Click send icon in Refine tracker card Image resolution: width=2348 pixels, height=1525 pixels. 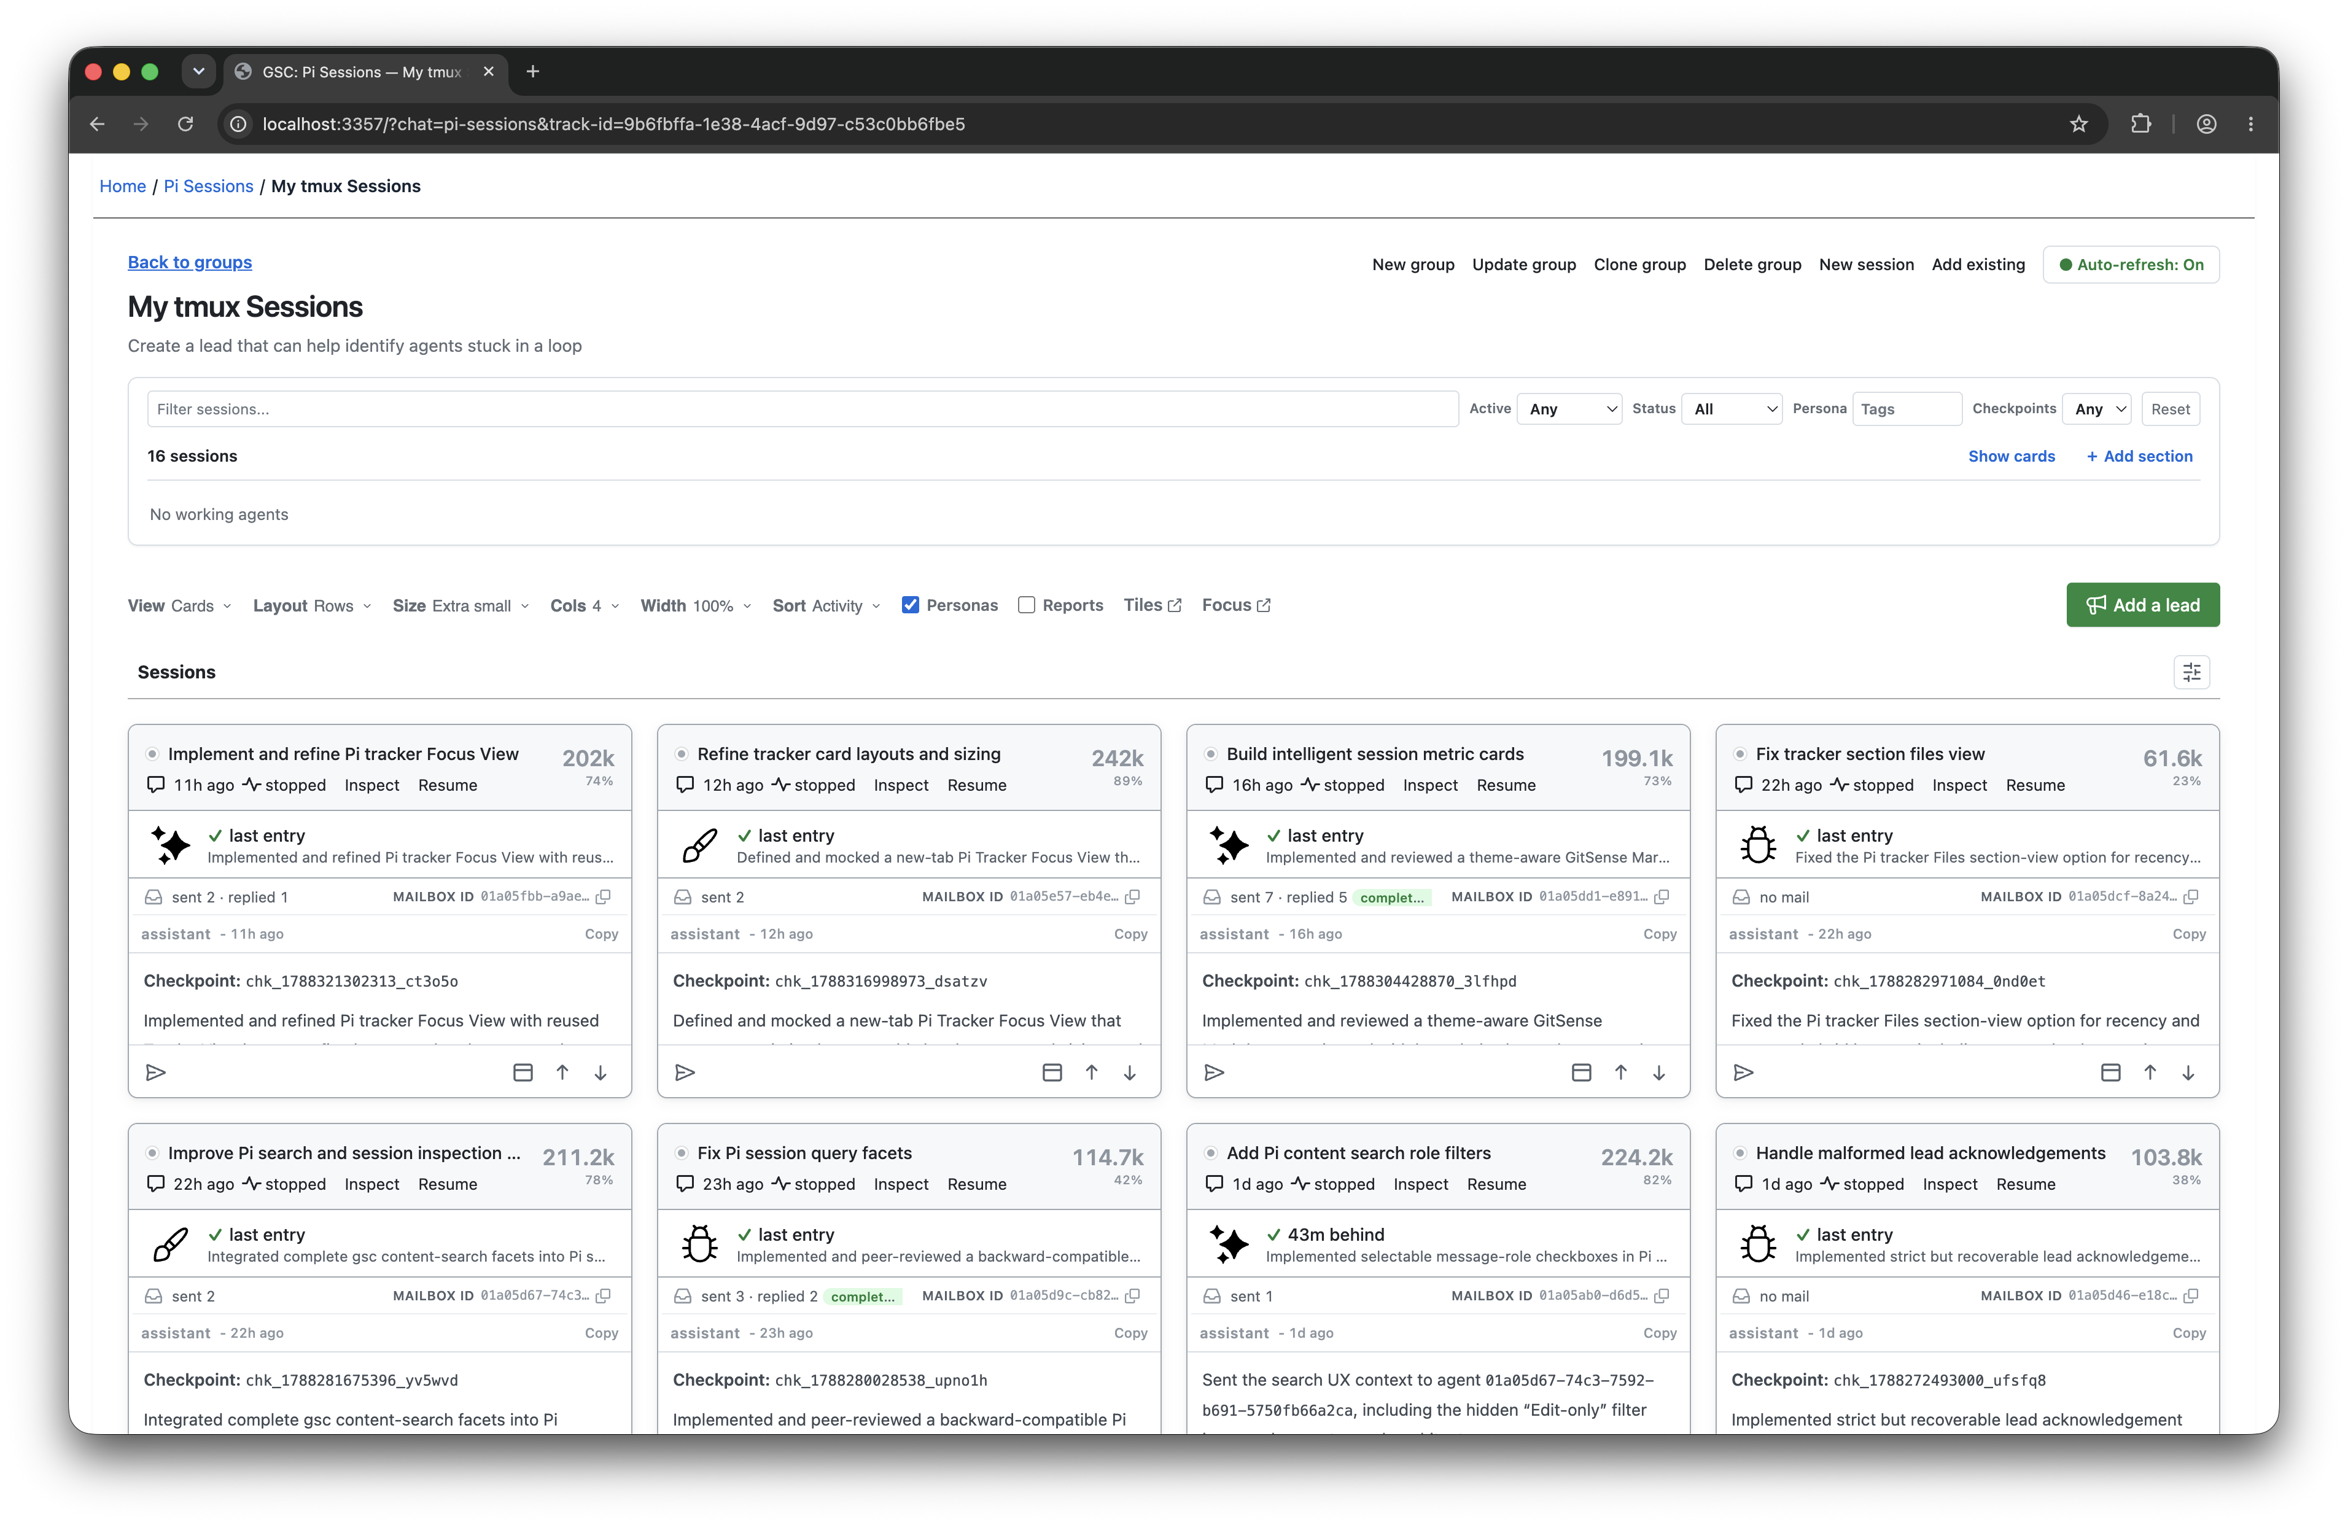(685, 1073)
